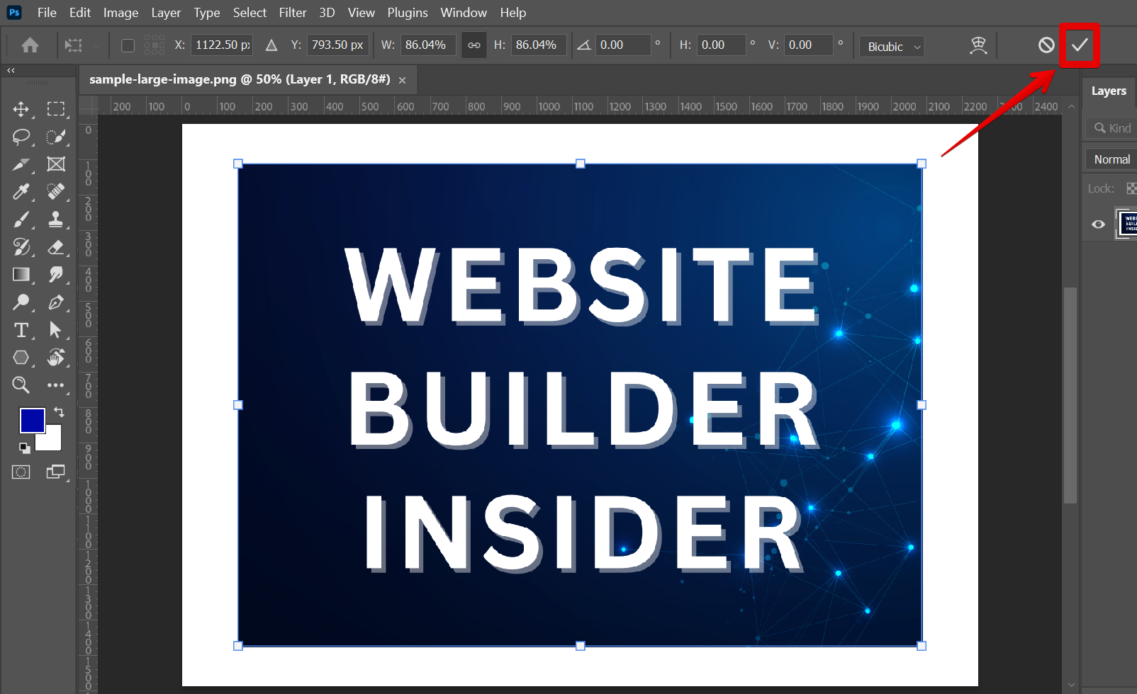The image size is (1137, 694).
Task: Toggle lock transparent pixels in Layers
Action: point(1131,188)
